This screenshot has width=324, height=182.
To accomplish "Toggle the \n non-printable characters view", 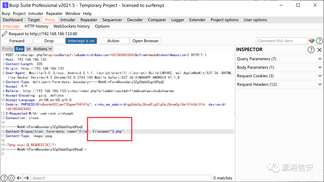I will [x=28, y=49].
